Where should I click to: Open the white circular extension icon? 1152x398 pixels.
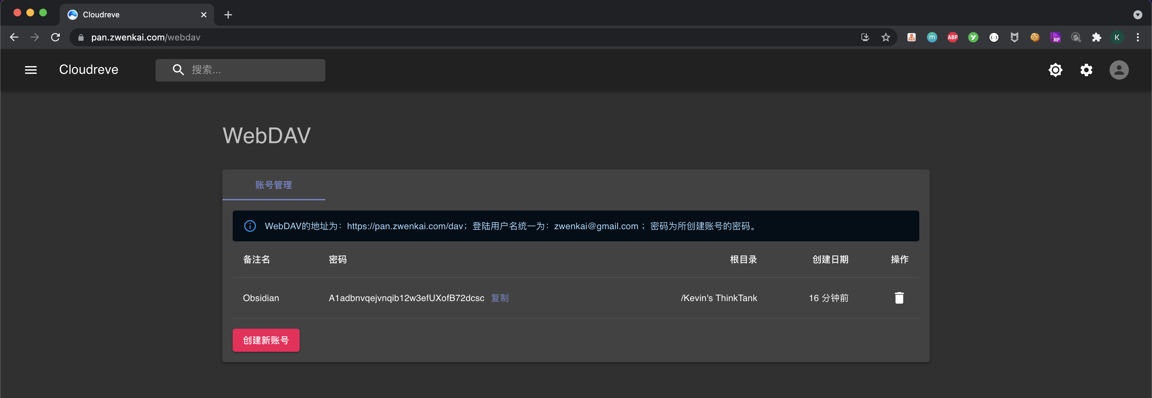(994, 38)
